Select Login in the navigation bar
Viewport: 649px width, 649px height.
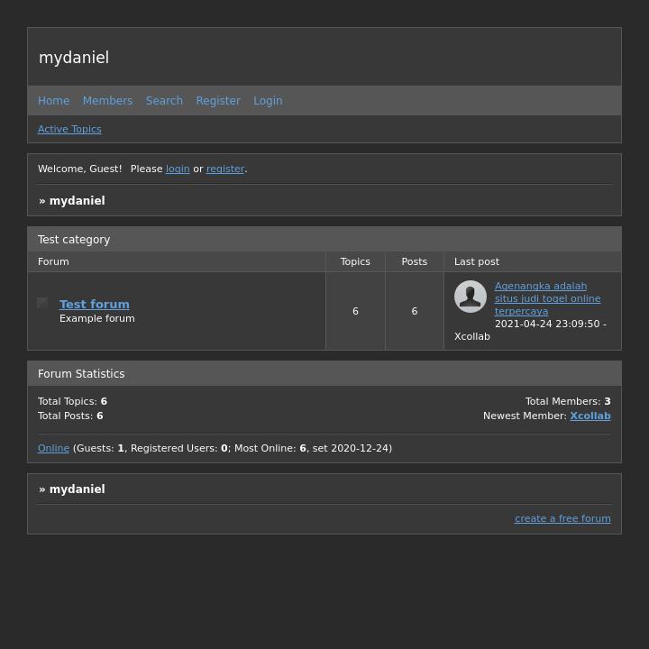(x=268, y=101)
